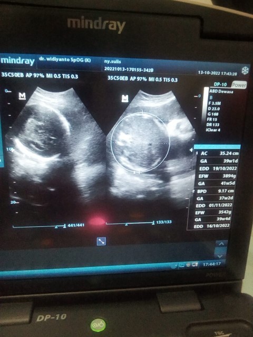
Task: Click the 133/133 cine loop slider
Action: 130,223
